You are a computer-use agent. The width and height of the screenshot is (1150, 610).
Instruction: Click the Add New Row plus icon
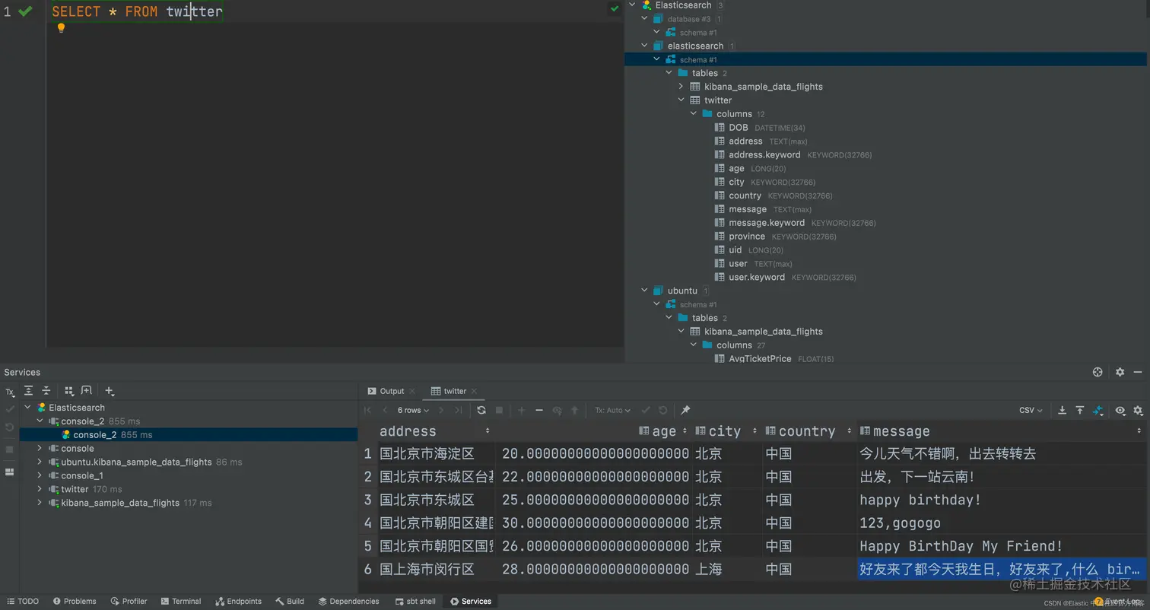(522, 410)
